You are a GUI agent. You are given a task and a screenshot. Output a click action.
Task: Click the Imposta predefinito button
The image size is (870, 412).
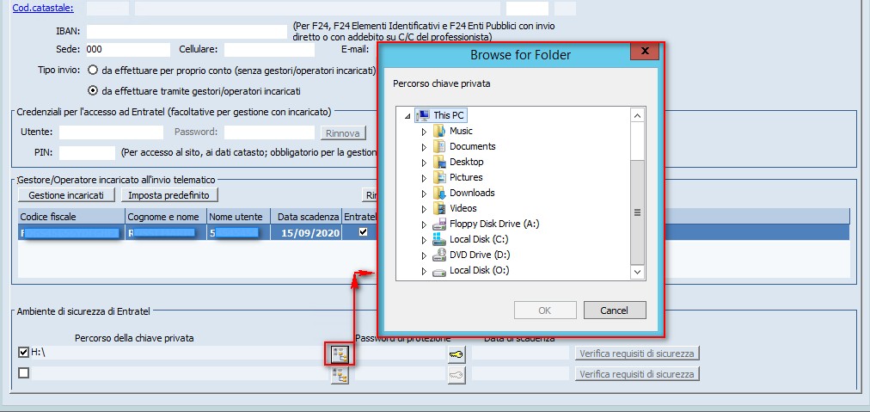(169, 195)
